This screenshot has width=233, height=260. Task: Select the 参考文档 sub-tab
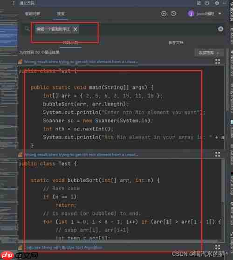(176, 43)
